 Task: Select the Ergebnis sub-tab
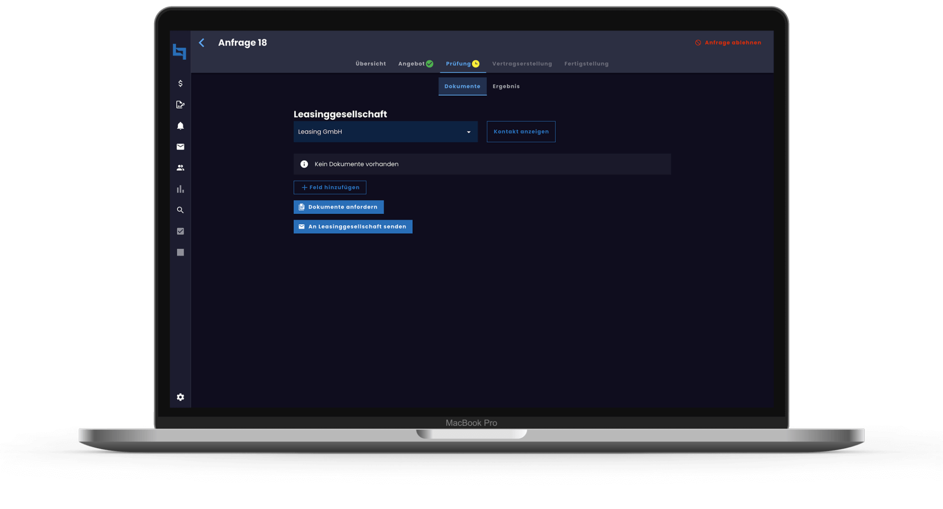pyautogui.click(x=506, y=86)
